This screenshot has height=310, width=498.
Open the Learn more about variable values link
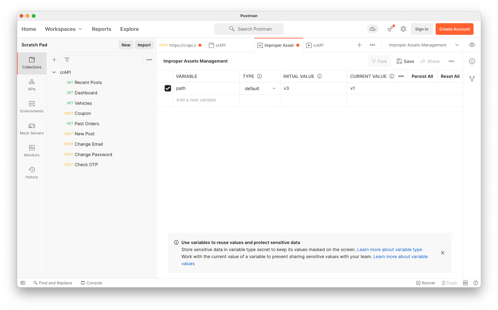(401, 257)
